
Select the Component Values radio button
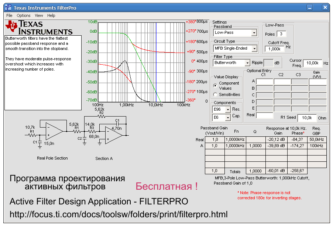point(216,85)
